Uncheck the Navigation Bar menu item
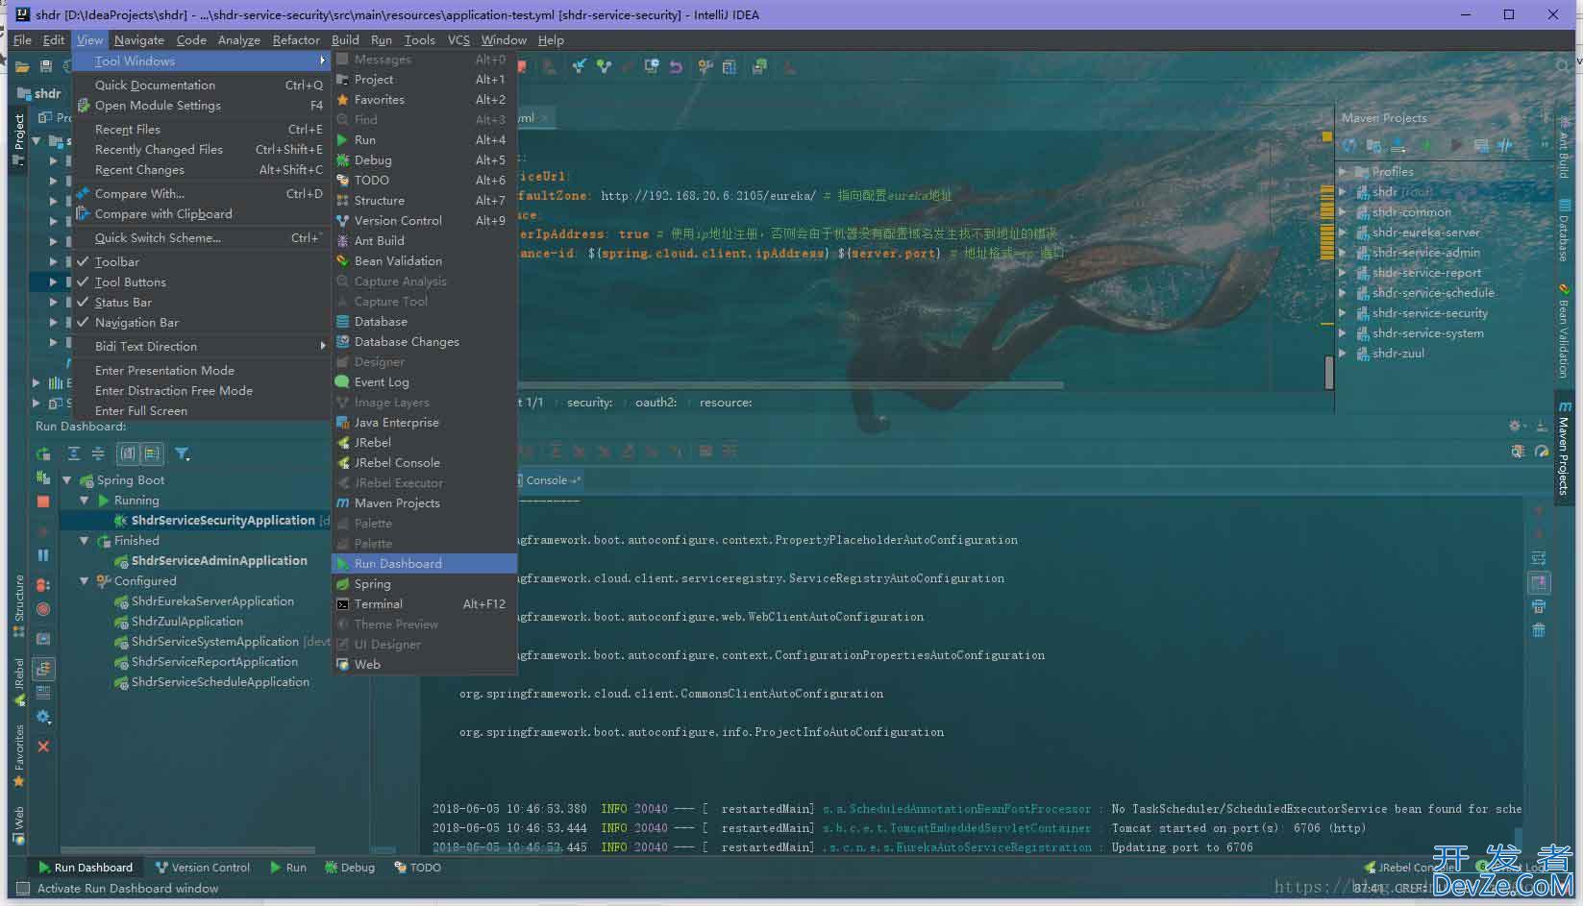Image resolution: width=1583 pixels, height=906 pixels. click(202, 323)
